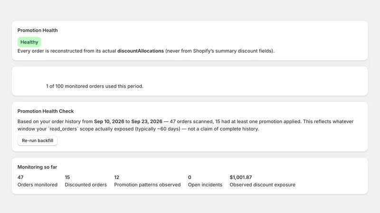Viewport: 380px width, 213px height.
Task: Select the green Healthy status badge
Action: 29,42
